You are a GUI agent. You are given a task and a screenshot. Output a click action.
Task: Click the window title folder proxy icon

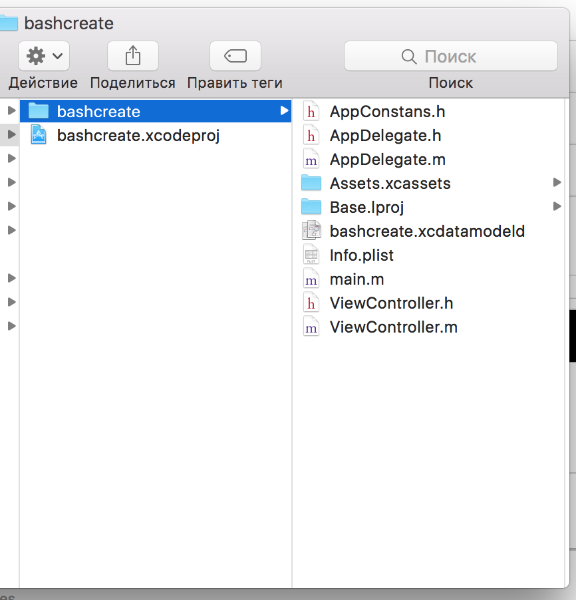tap(9, 23)
